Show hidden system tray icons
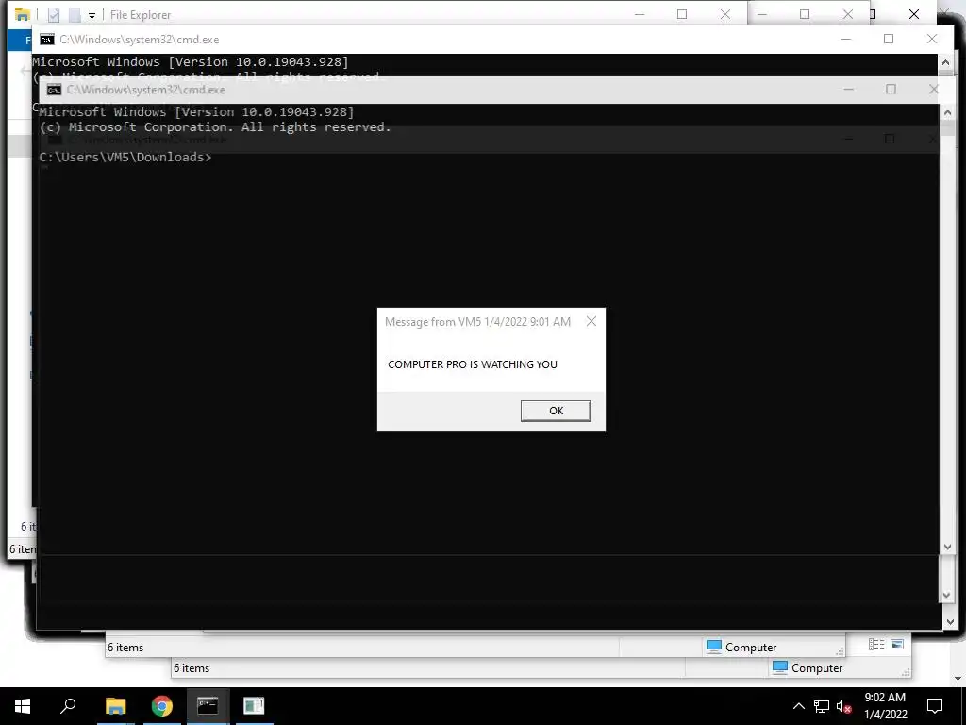Screen dimensions: 966x725 coord(798,706)
